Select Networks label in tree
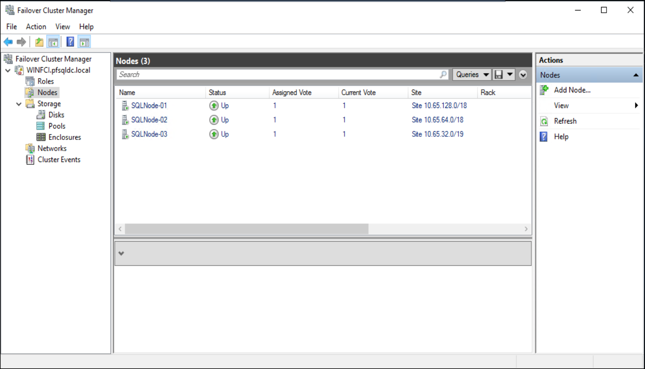 tap(52, 148)
